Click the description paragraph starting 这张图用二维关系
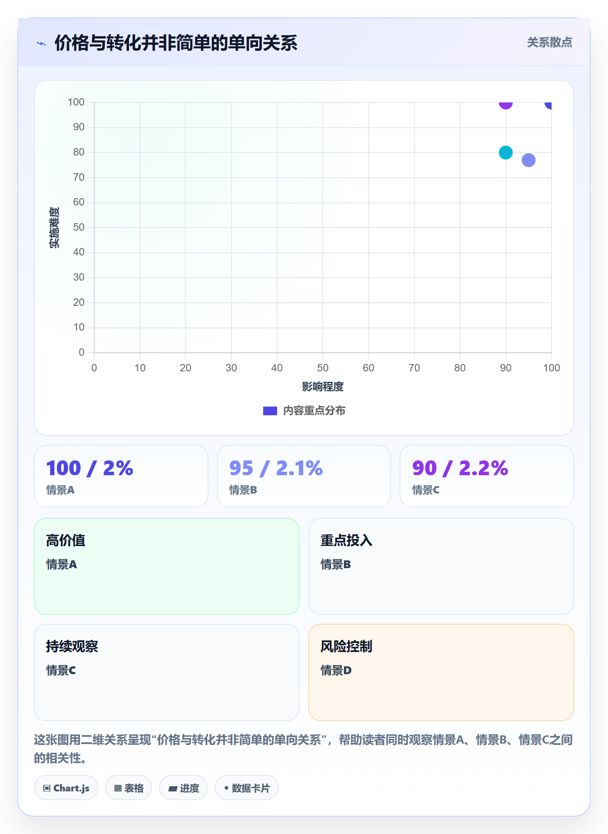The width and height of the screenshot is (608, 834). pos(304,749)
